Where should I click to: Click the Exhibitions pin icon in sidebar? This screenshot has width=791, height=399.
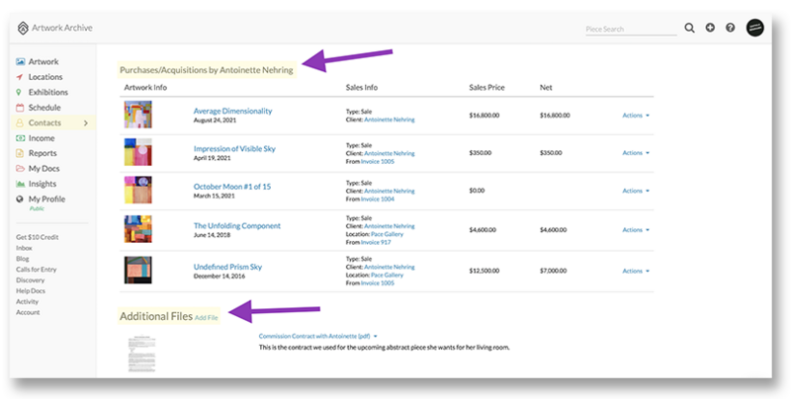pos(19,92)
